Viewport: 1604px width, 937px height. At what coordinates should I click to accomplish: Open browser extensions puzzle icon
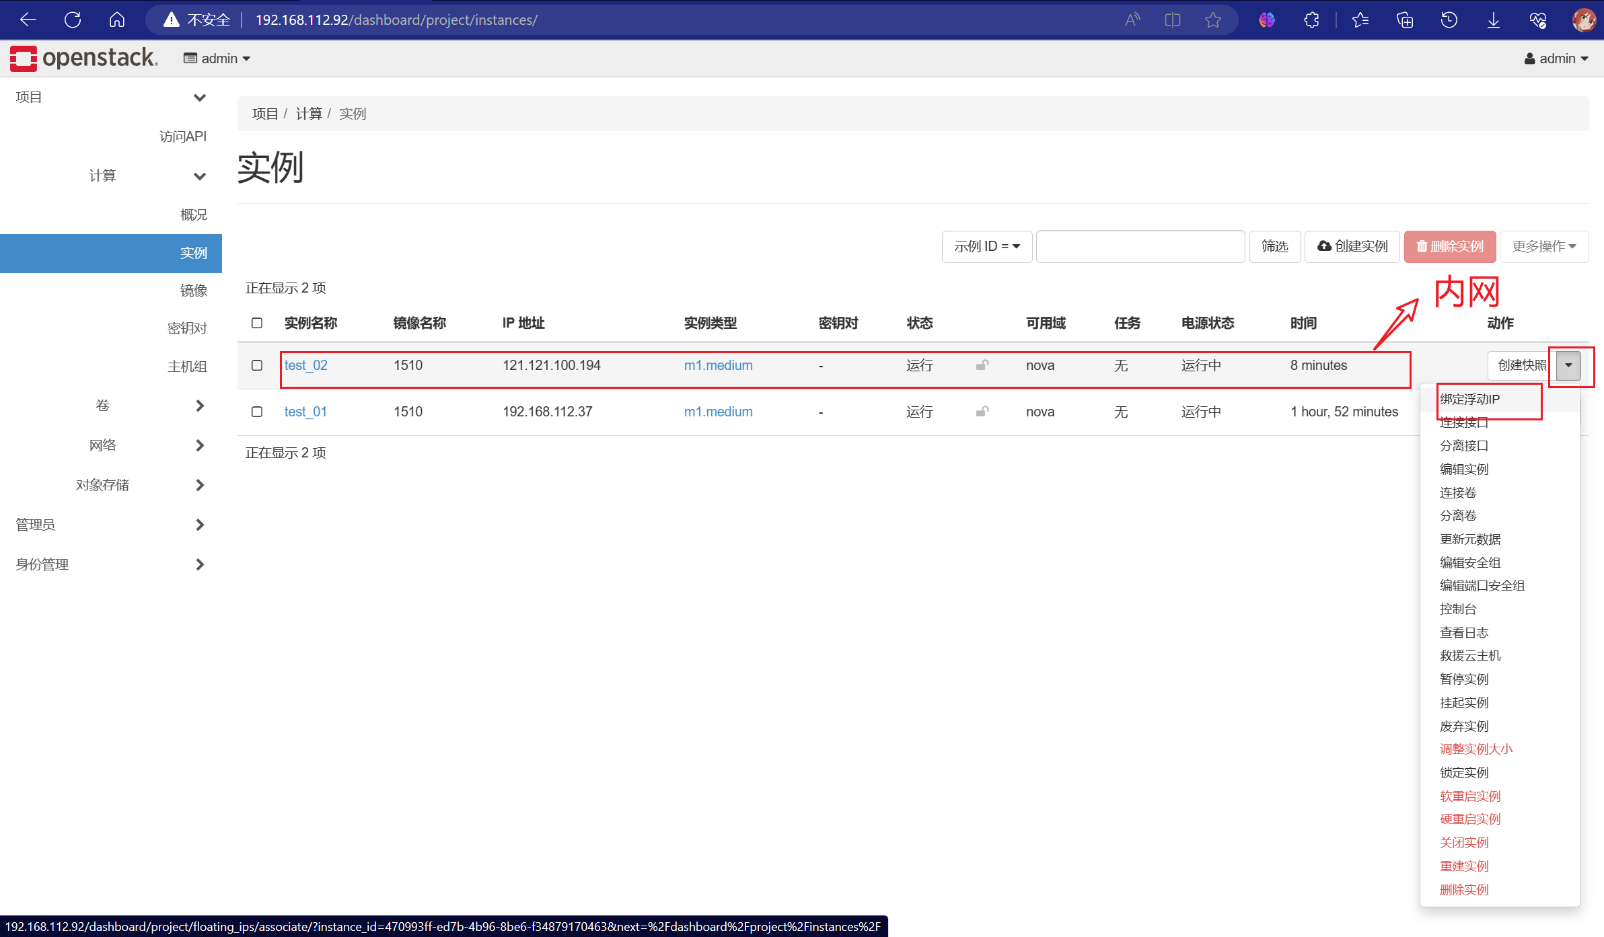1311,20
